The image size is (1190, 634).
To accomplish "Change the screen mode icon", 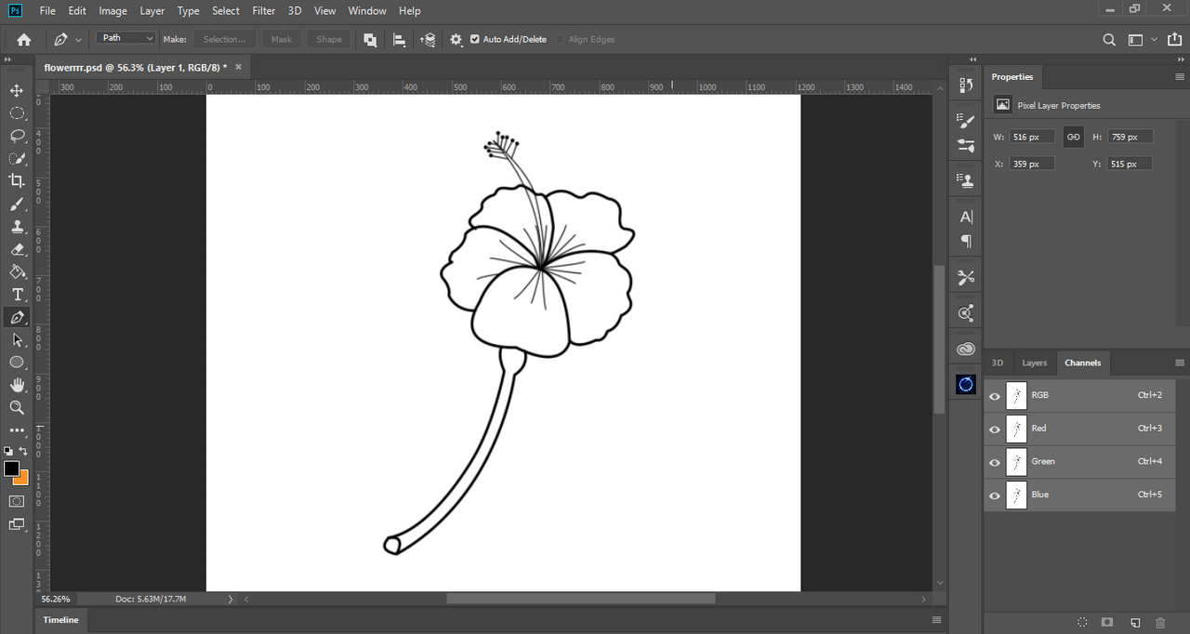I will (x=17, y=524).
